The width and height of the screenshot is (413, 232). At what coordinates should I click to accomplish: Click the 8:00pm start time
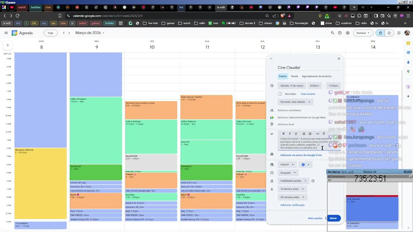click(314, 86)
